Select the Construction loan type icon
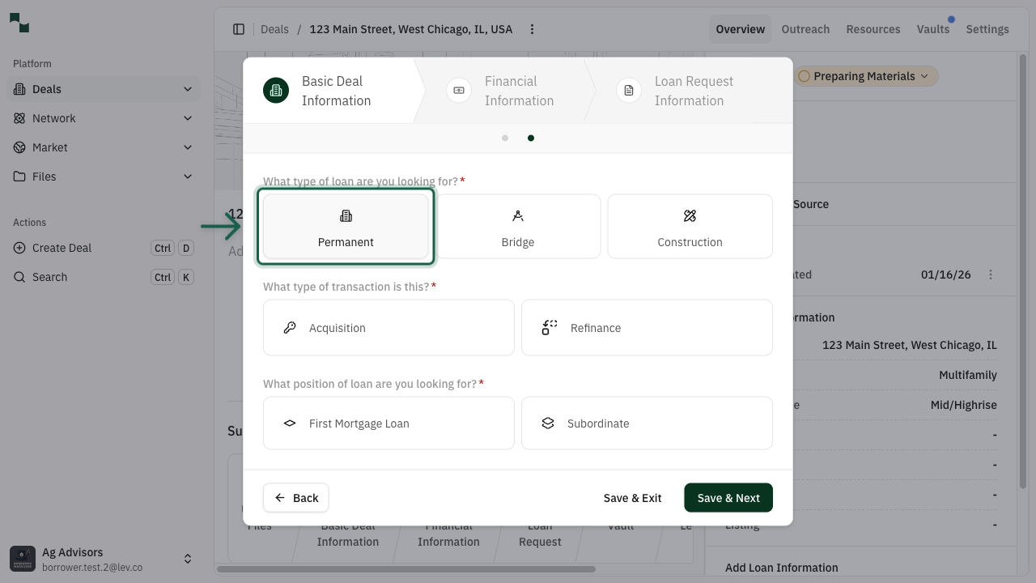This screenshot has width=1036, height=583. coord(690,215)
